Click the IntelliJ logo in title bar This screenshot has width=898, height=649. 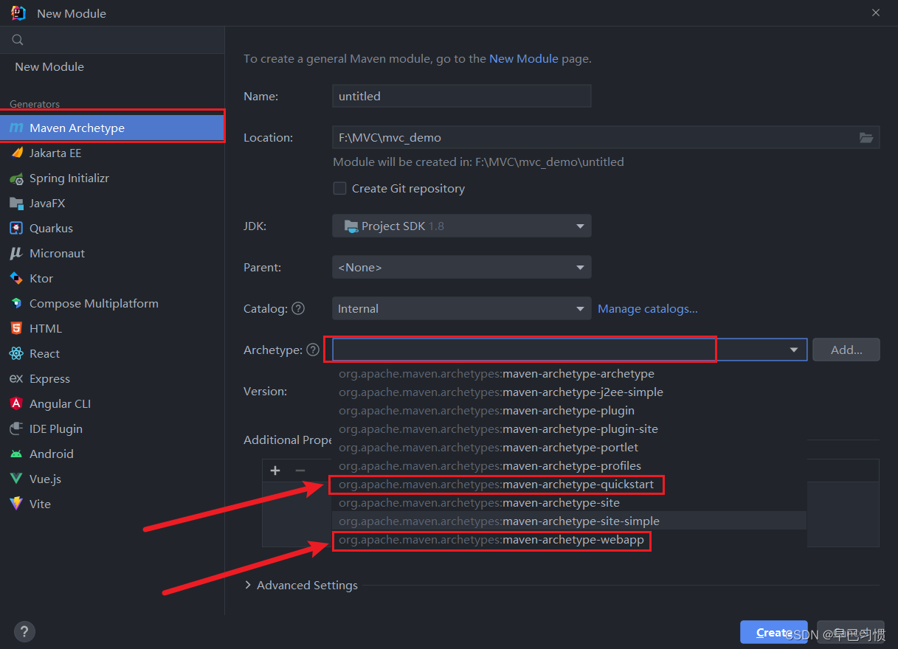(x=18, y=13)
